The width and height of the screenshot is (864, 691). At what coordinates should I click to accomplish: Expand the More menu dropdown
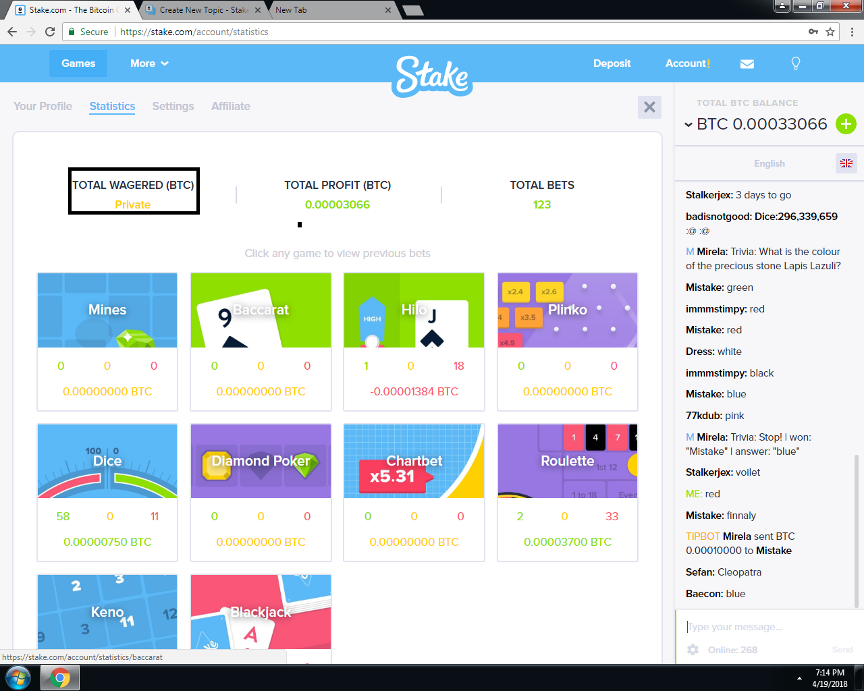149,63
